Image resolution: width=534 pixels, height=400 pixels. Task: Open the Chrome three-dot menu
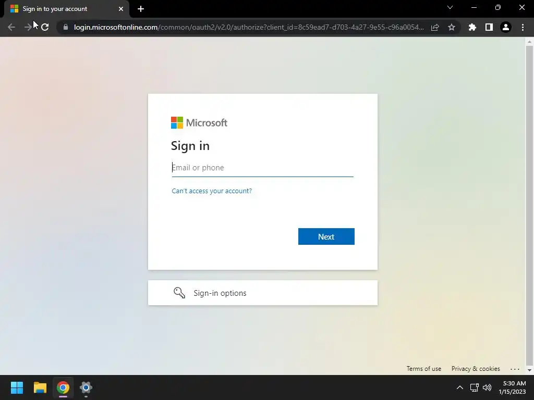(x=523, y=27)
